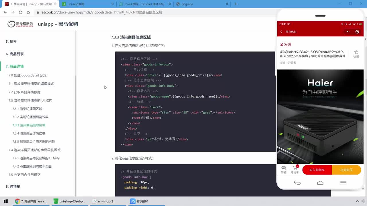Viewport: 367px width, 206px height.
Task: Click the browser back arrow
Action: pyautogui.click(x=5, y=12)
